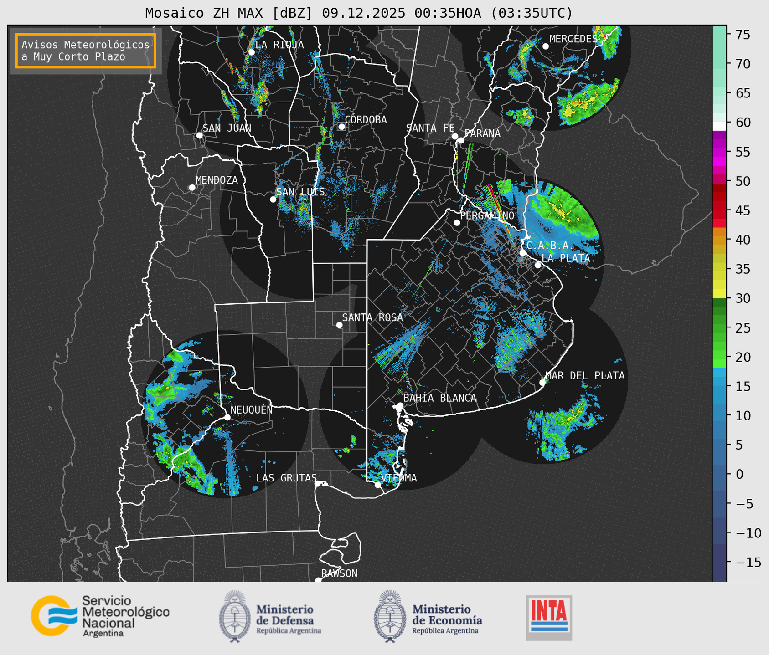Click the Ministerio de Defensa emblem
Screen dimensions: 769x655
tap(234, 616)
